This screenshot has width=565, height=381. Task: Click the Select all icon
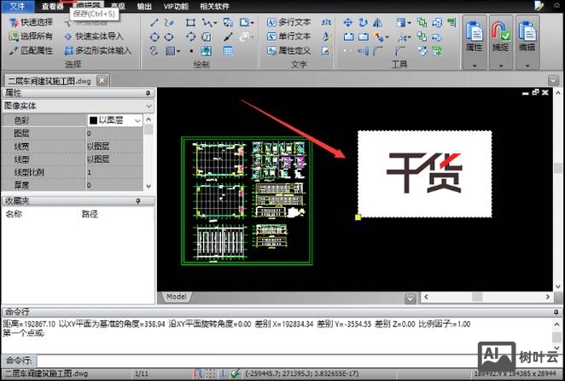[x=14, y=37]
